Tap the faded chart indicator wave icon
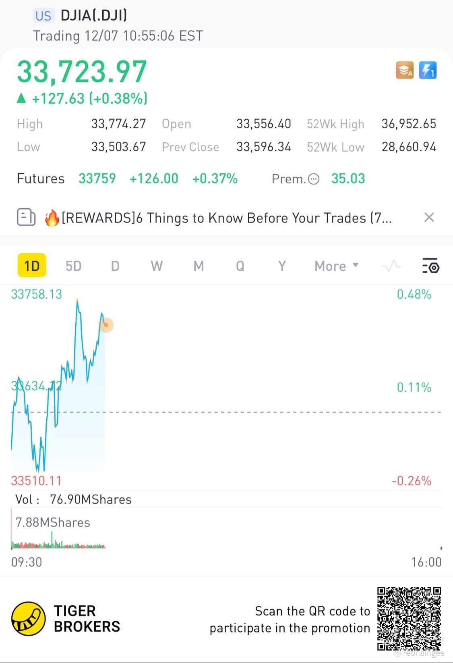 (391, 266)
